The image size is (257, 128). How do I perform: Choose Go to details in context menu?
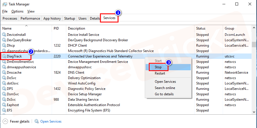(x=168, y=94)
